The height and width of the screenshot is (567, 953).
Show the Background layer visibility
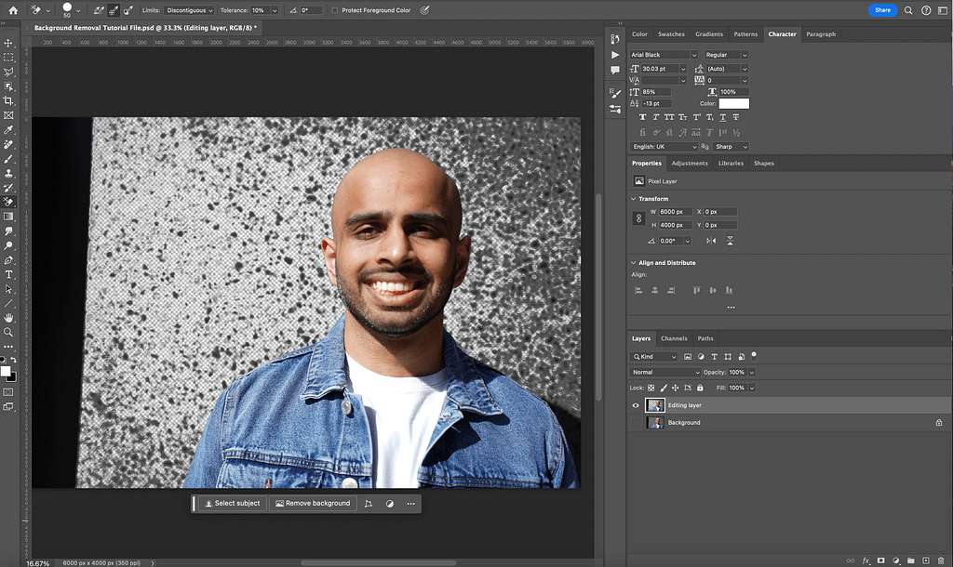pos(636,423)
